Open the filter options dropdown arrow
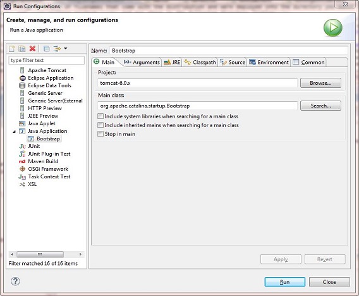The width and height of the screenshot is (359, 296). (66, 49)
